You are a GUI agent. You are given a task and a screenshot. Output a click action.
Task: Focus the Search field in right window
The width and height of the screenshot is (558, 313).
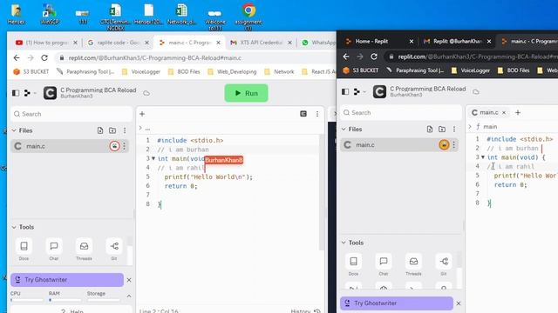click(x=401, y=112)
